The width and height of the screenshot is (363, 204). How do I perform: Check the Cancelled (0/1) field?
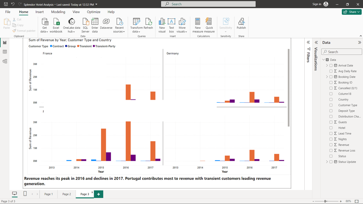[331, 88]
